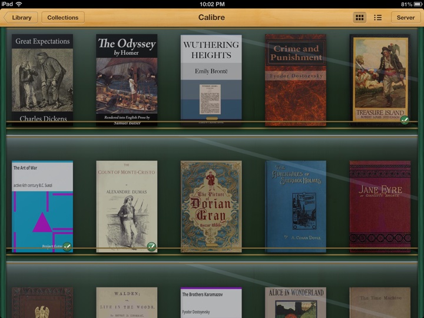Open Treasure Island book cover
Screen dimensions: 424x318
pos(380,79)
